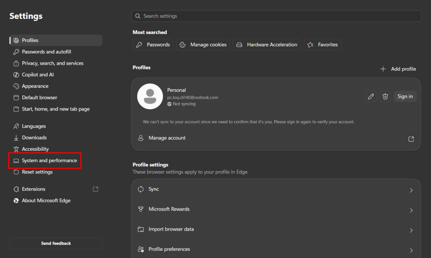Click the search magnifier icon
Screen dimensions: 431x258
[138, 16]
